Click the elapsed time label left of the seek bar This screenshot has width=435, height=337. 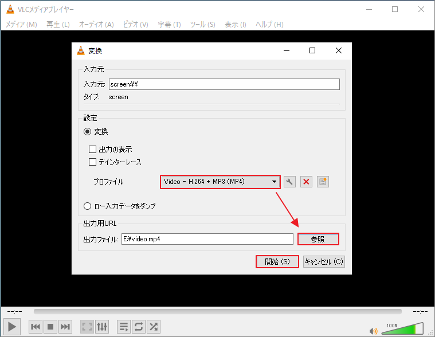point(14,311)
